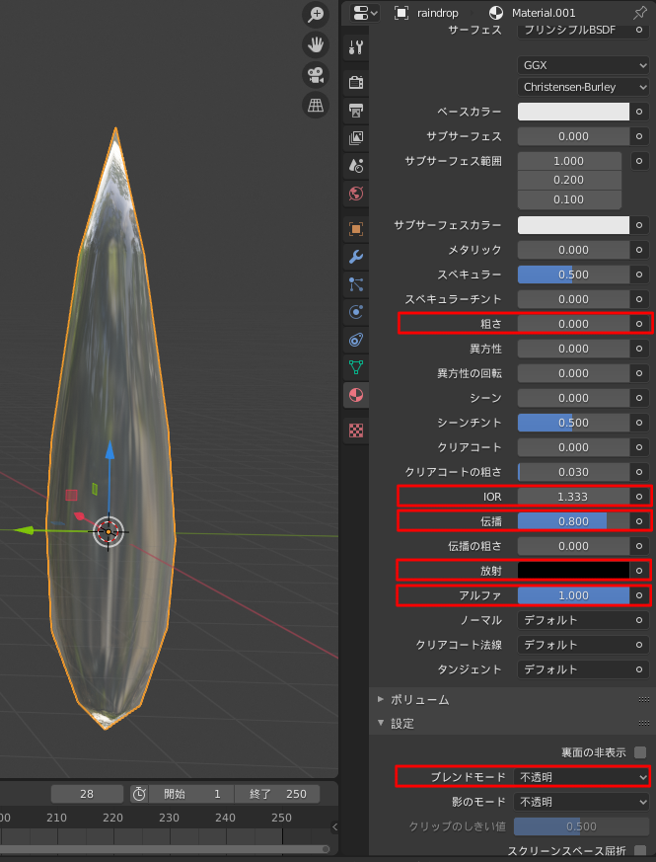Click the green Y-axis gizmo arrow
656x862 pixels.
pos(24,530)
